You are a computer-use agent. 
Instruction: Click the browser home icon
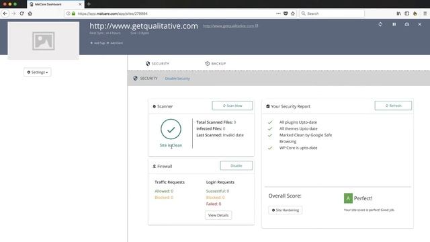point(30,13)
